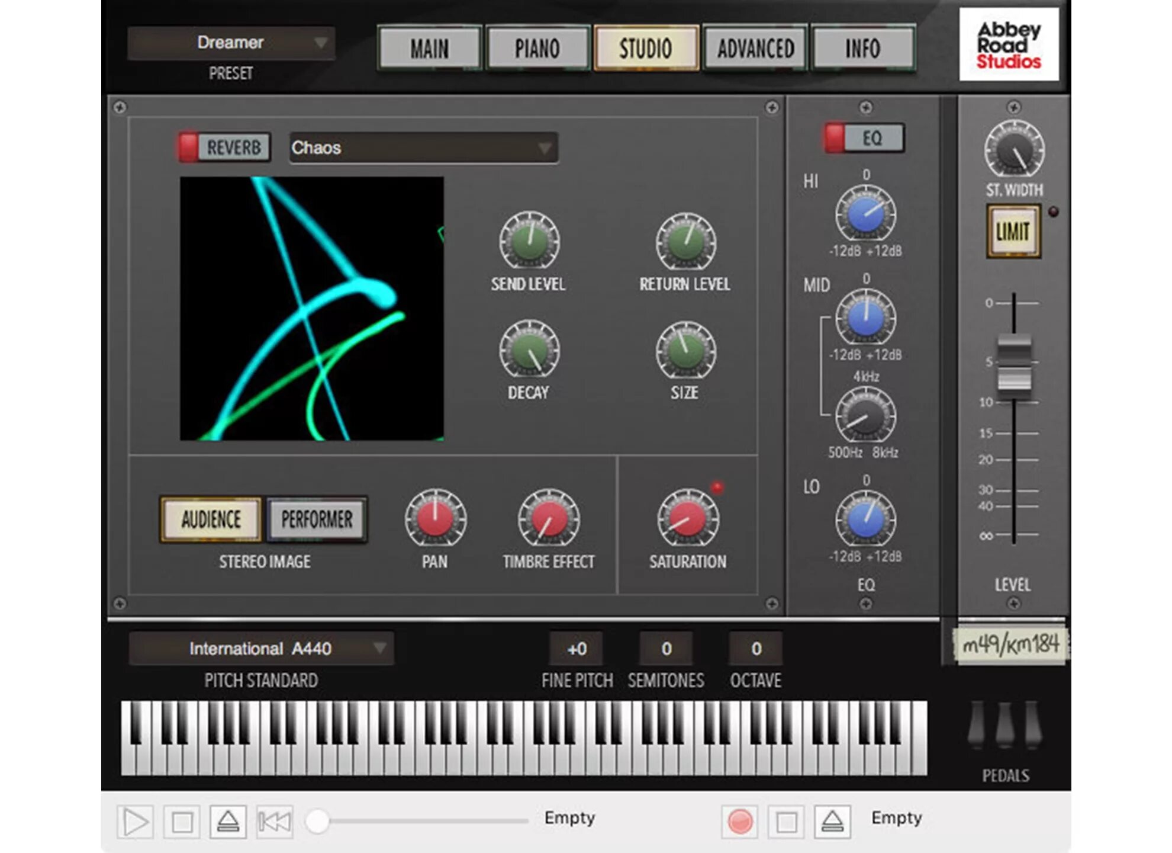Open the Dreamer preset dropdown
The height and width of the screenshot is (853, 1172).
pyautogui.click(x=231, y=43)
